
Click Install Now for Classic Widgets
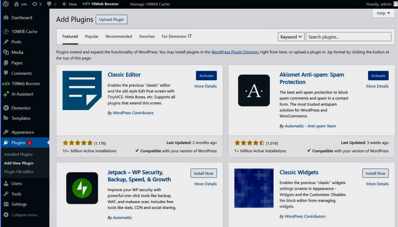375,173
